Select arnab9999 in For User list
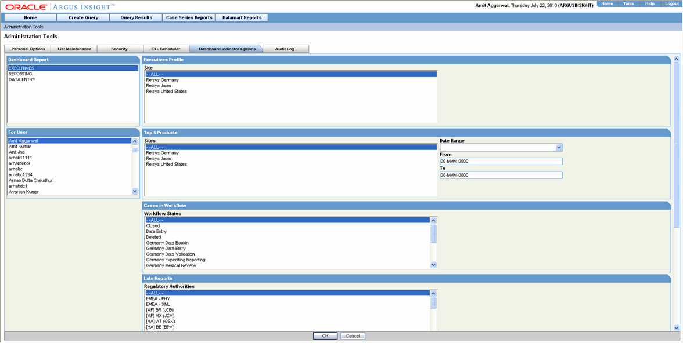 (x=70, y=163)
